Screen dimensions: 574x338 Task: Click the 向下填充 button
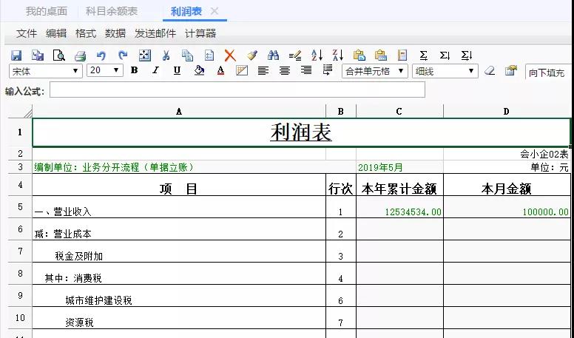click(547, 72)
